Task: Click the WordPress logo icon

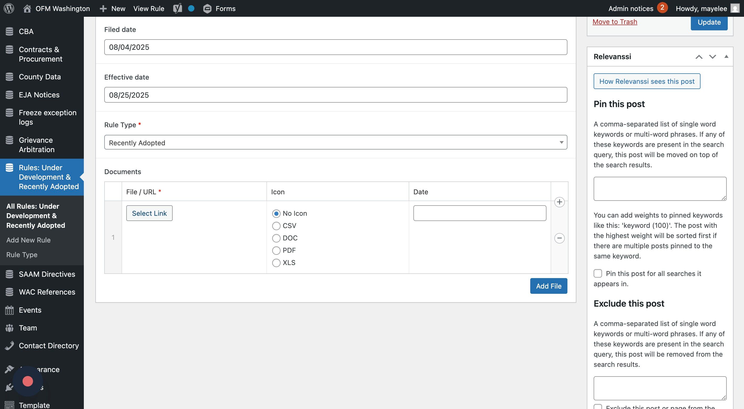Action: coord(9,8)
